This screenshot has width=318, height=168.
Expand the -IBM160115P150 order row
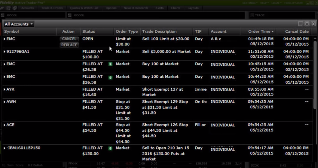click(4, 148)
